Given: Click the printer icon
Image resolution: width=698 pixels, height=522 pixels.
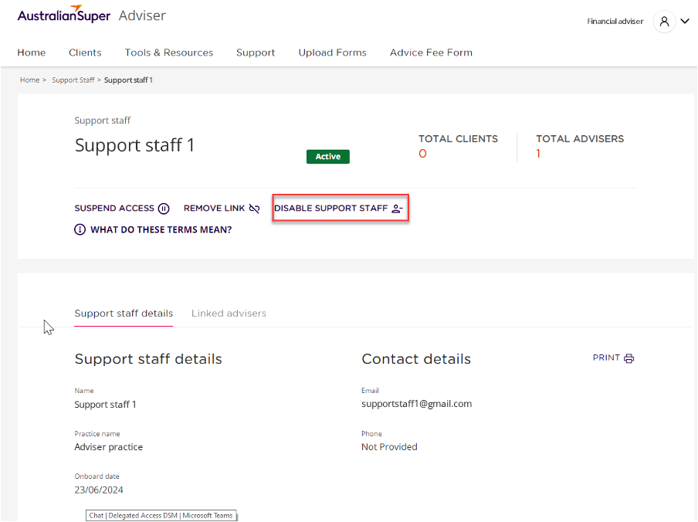Looking at the screenshot, I should (x=629, y=358).
